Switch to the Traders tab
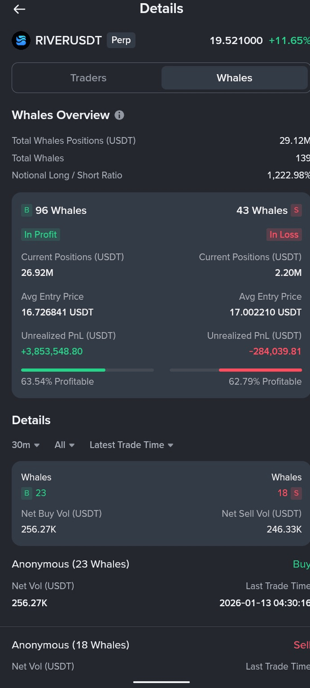 coord(88,78)
